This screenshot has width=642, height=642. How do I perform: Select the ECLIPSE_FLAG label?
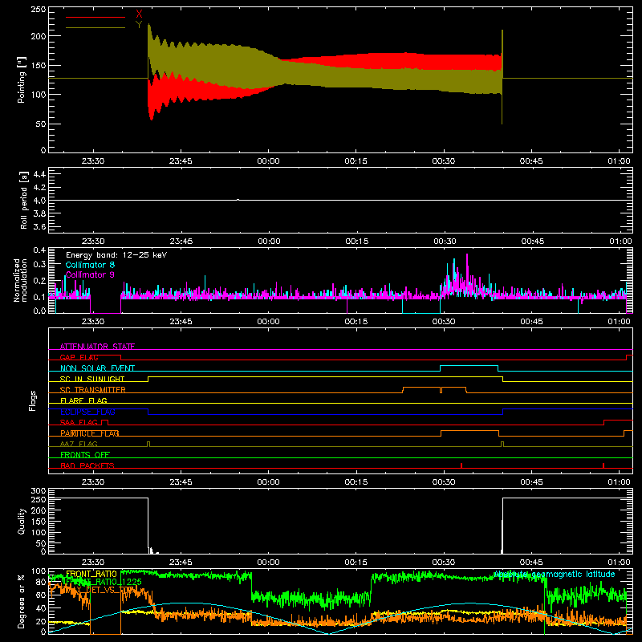pyautogui.click(x=87, y=412)
